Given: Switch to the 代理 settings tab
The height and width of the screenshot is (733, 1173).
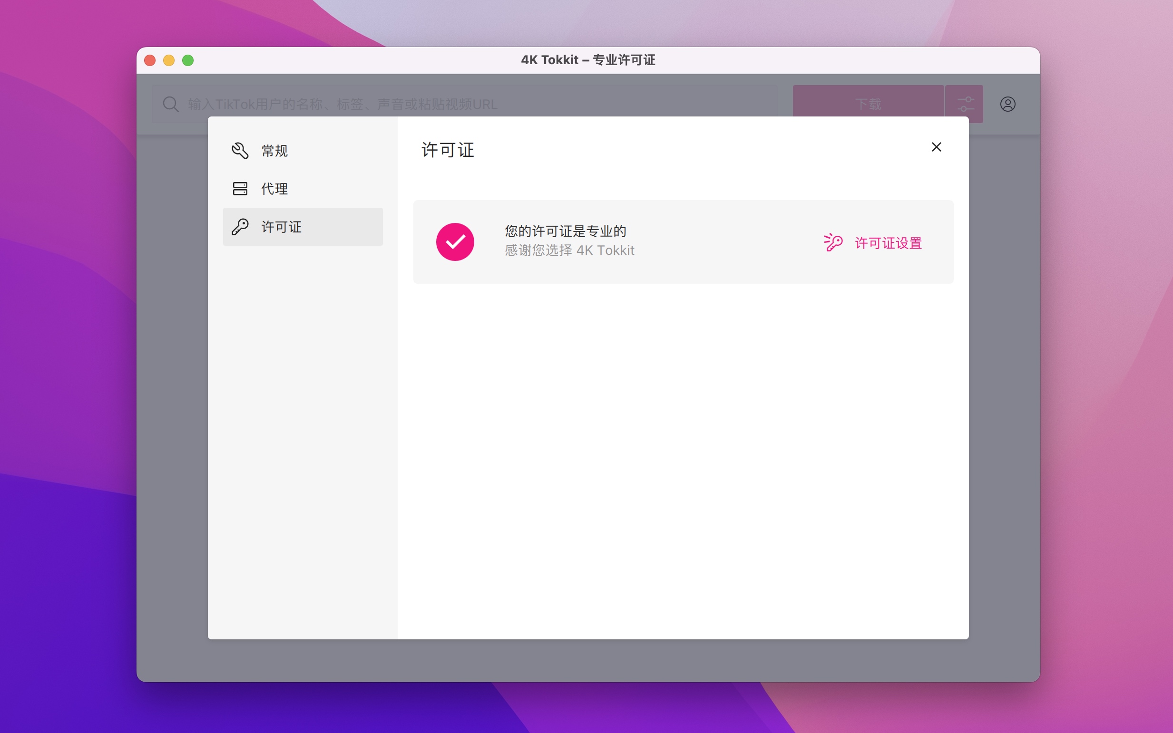Looking at the screenshot, I should click(274, 189).
